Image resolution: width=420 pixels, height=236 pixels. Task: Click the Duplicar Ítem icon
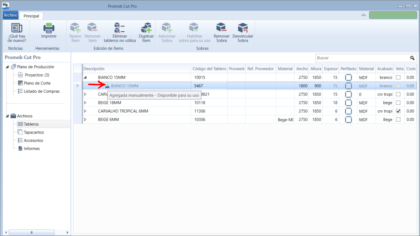(x=146, y=28)
